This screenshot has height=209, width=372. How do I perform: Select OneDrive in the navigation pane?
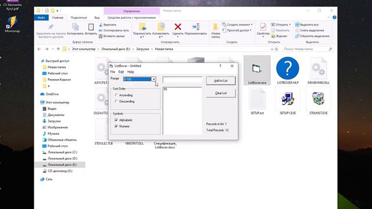52,94
